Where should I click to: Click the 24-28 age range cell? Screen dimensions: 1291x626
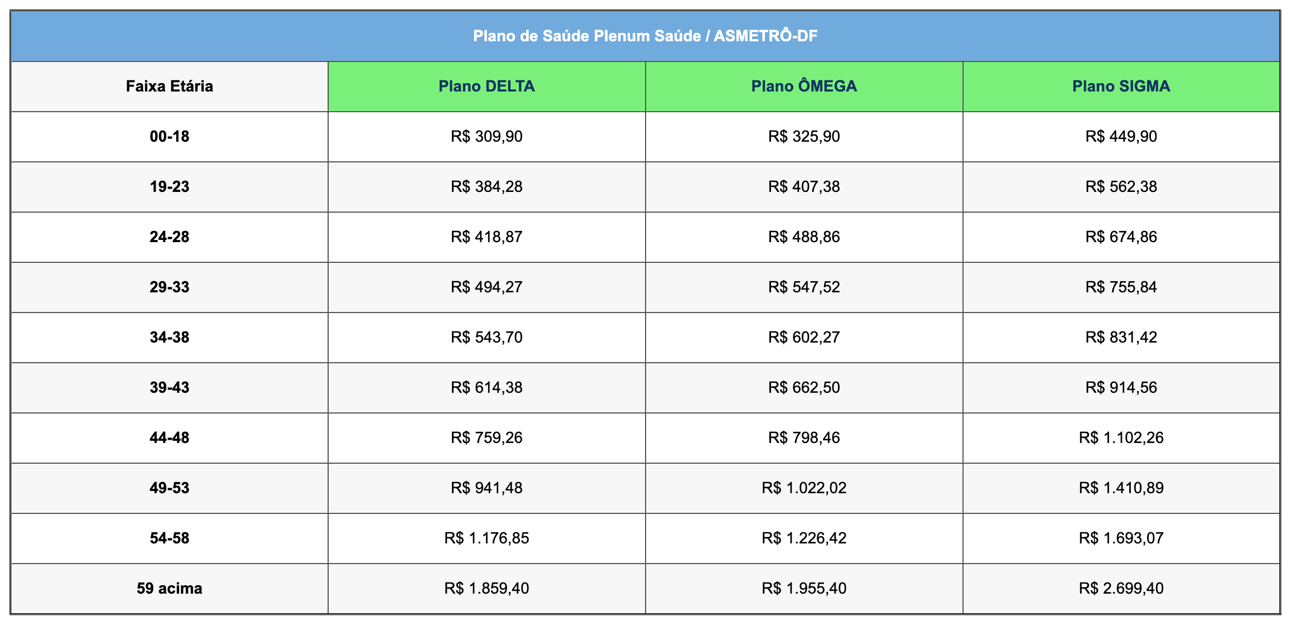click(x=169, y=237)
